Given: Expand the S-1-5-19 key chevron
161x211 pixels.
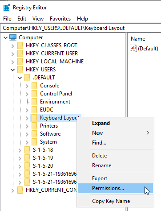Looking at the screenshot, I should (20, 158).
